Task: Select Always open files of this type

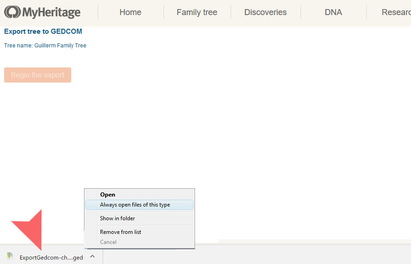Action: coord(139,205)
